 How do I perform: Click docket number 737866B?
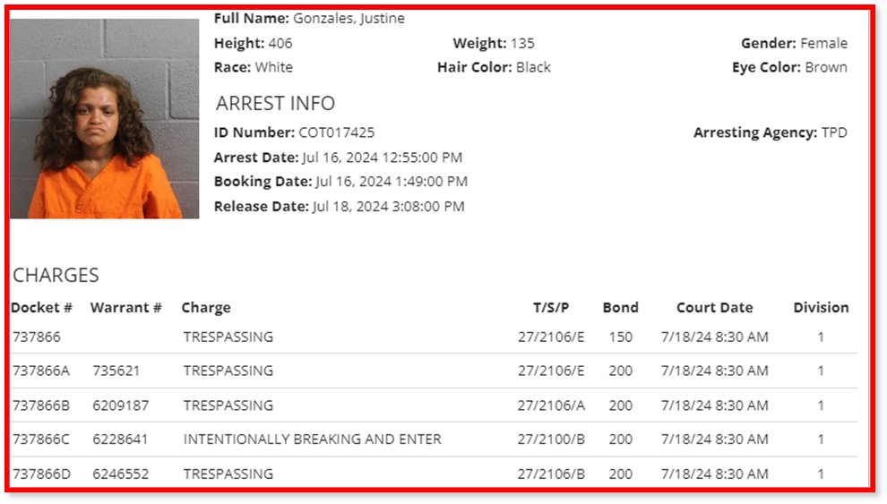pyautogui.click(x=40, y=406)
